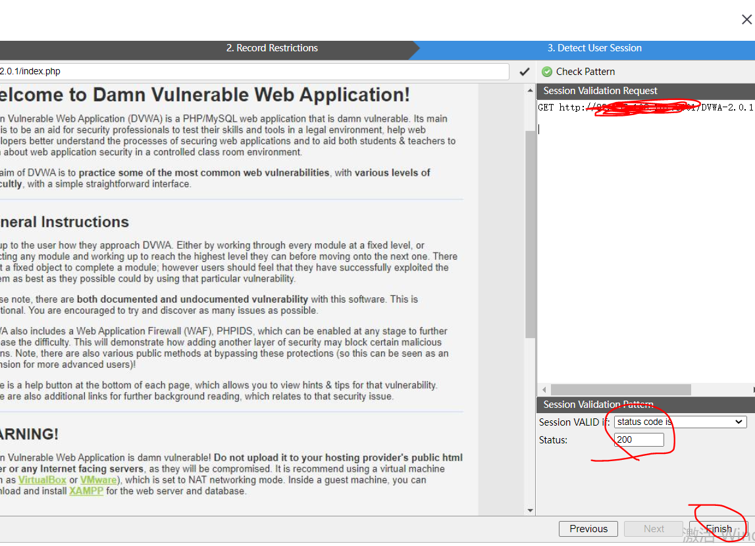Click the vertical page scrollbar thumb
The width and height of the screenshot is (755, 546).
[x=530, y=234]
